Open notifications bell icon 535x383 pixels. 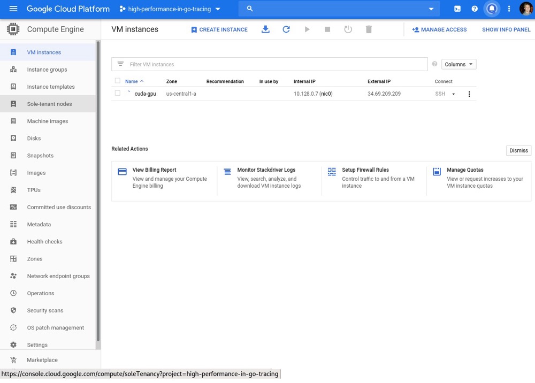coord(492,9)
